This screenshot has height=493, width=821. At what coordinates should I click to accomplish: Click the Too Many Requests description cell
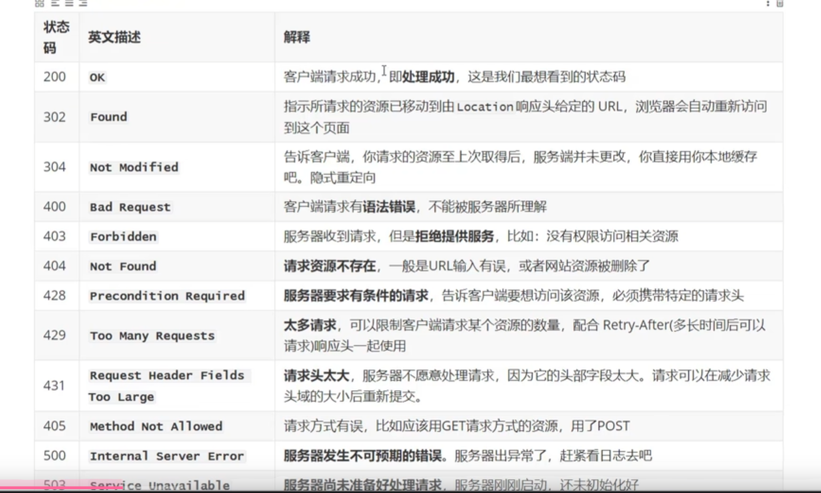[177, 335]
